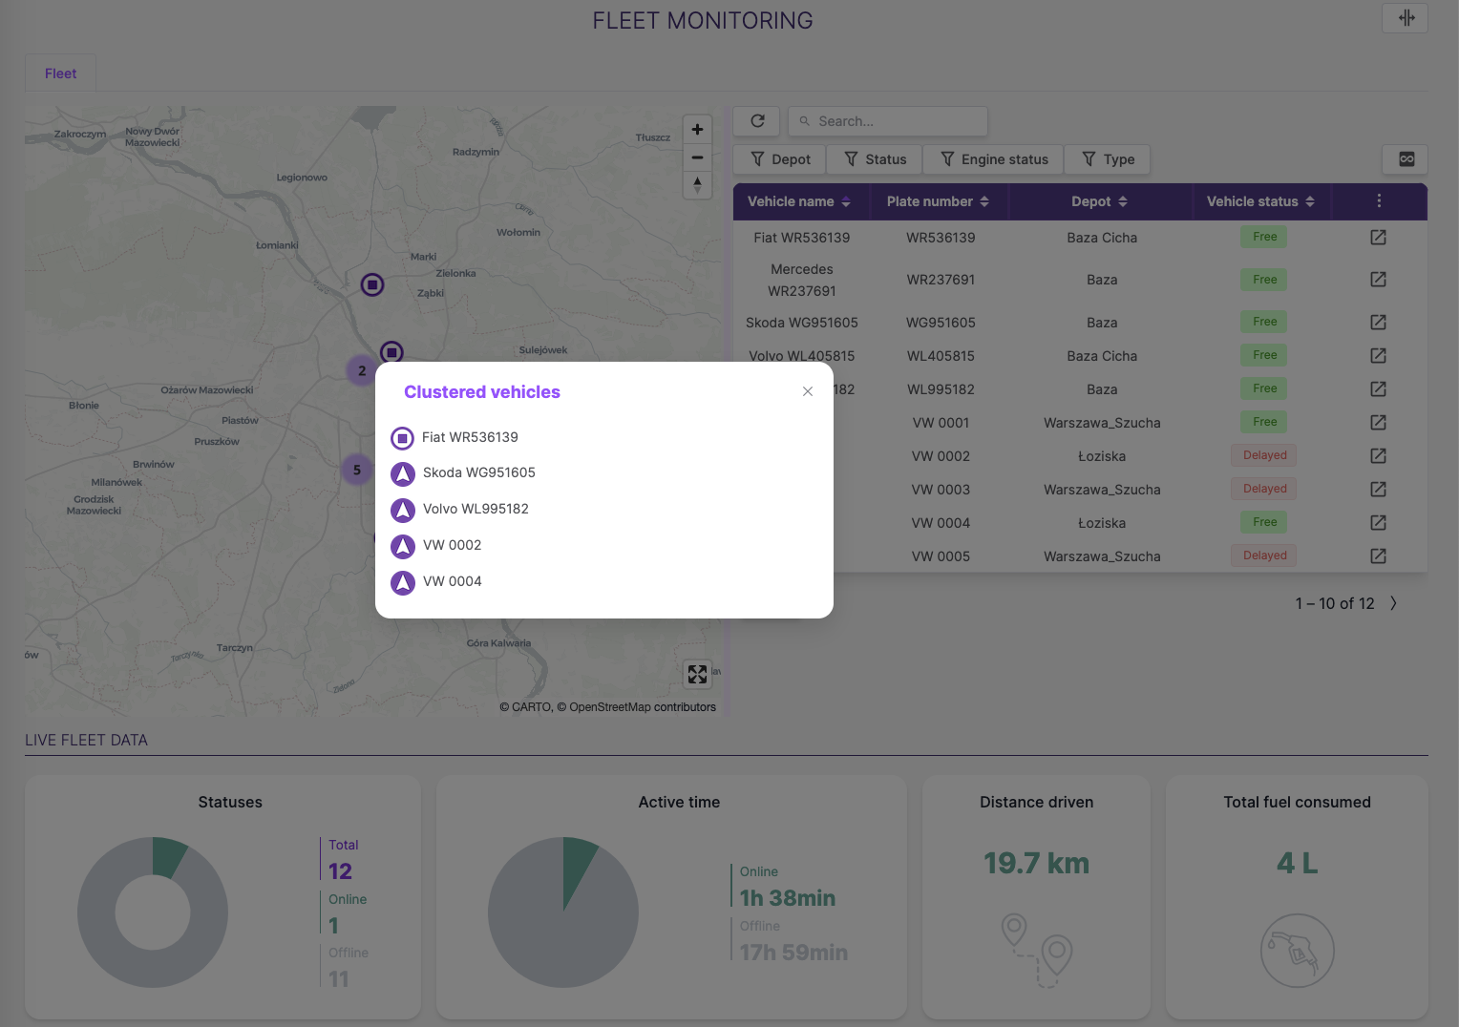
Task: Click plate number WR536139 cell
Action: 941,238
